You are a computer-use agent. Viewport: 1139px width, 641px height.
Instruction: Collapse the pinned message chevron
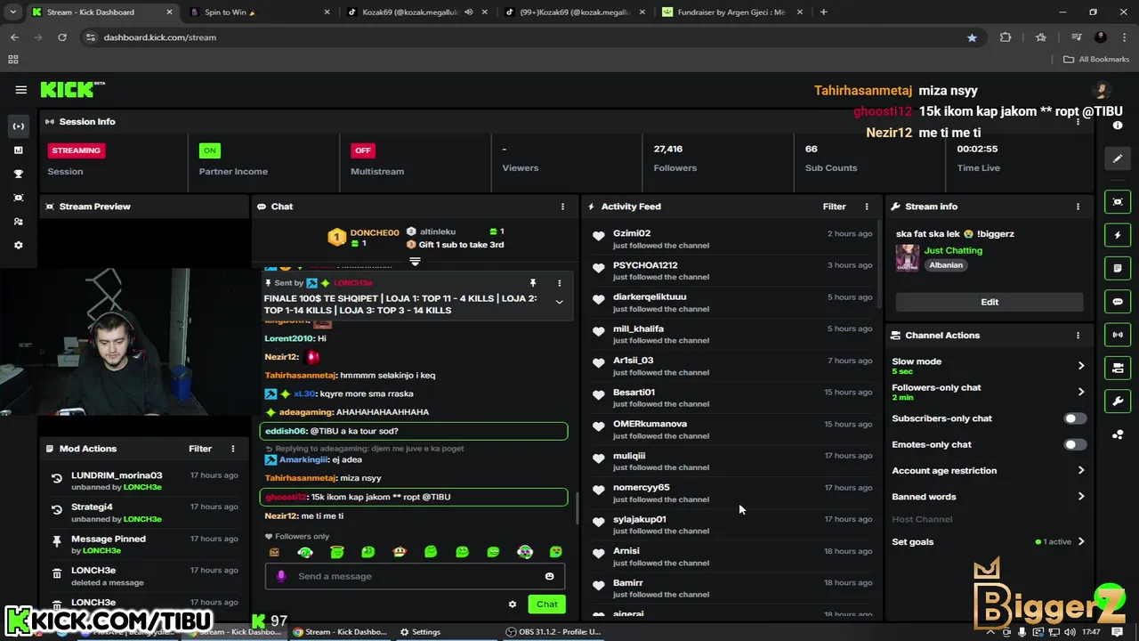(x=559, y=302)
